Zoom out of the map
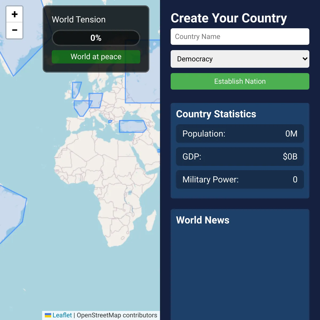This screenshot has height=320, width=320. point(15,30)
